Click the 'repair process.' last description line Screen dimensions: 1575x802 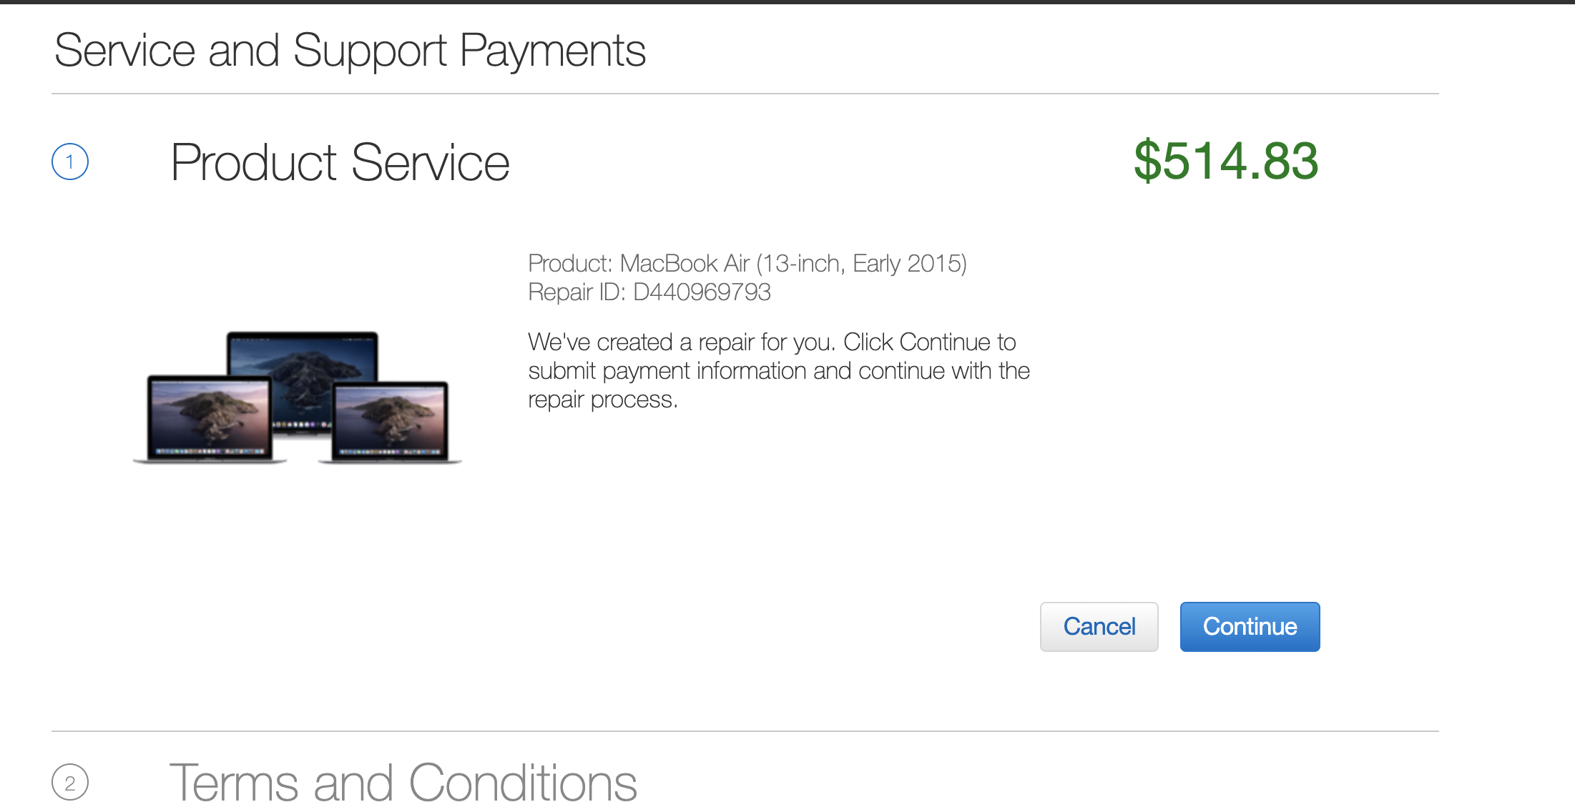[x=602, y=400]
